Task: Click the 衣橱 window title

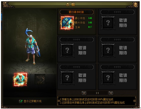Action: (x=70, y=5)
